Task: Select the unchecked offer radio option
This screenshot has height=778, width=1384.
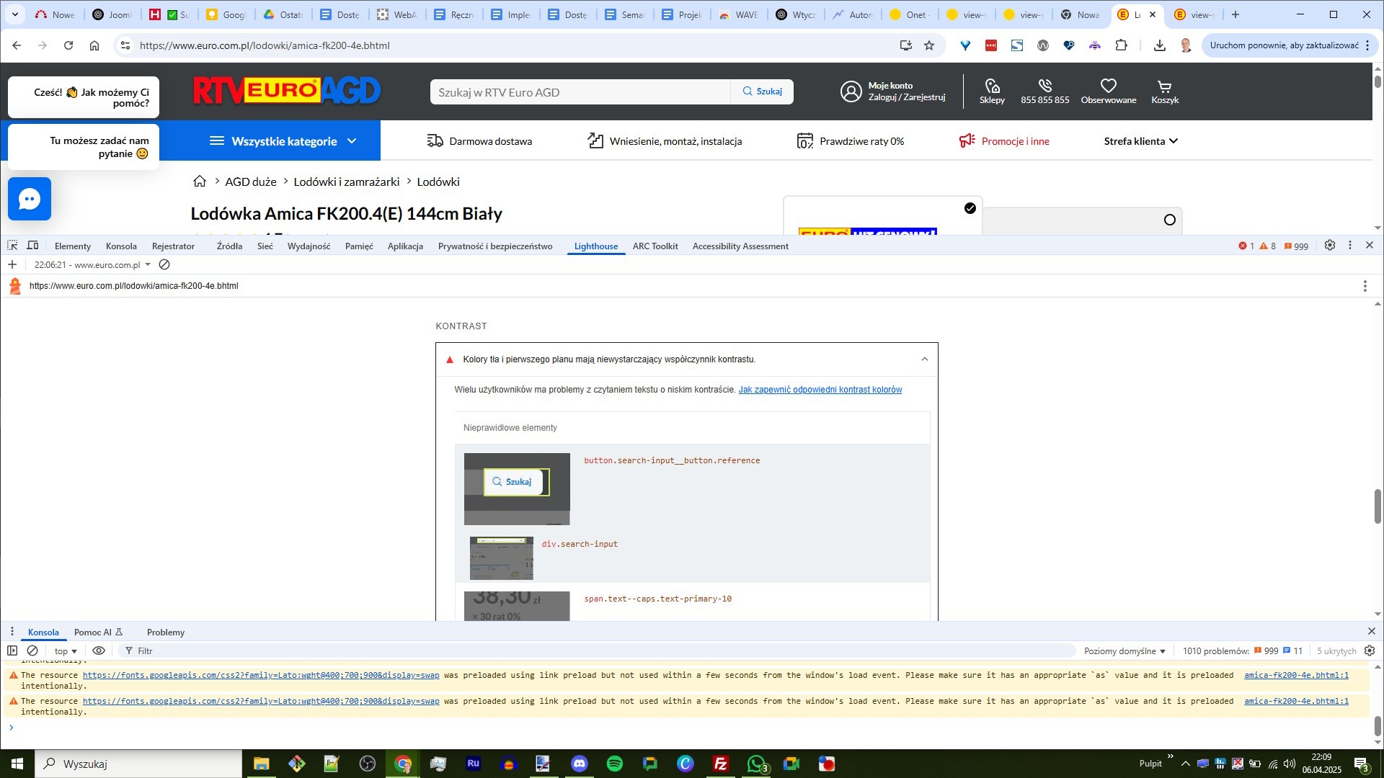Action: click(x=1170, y=220)
